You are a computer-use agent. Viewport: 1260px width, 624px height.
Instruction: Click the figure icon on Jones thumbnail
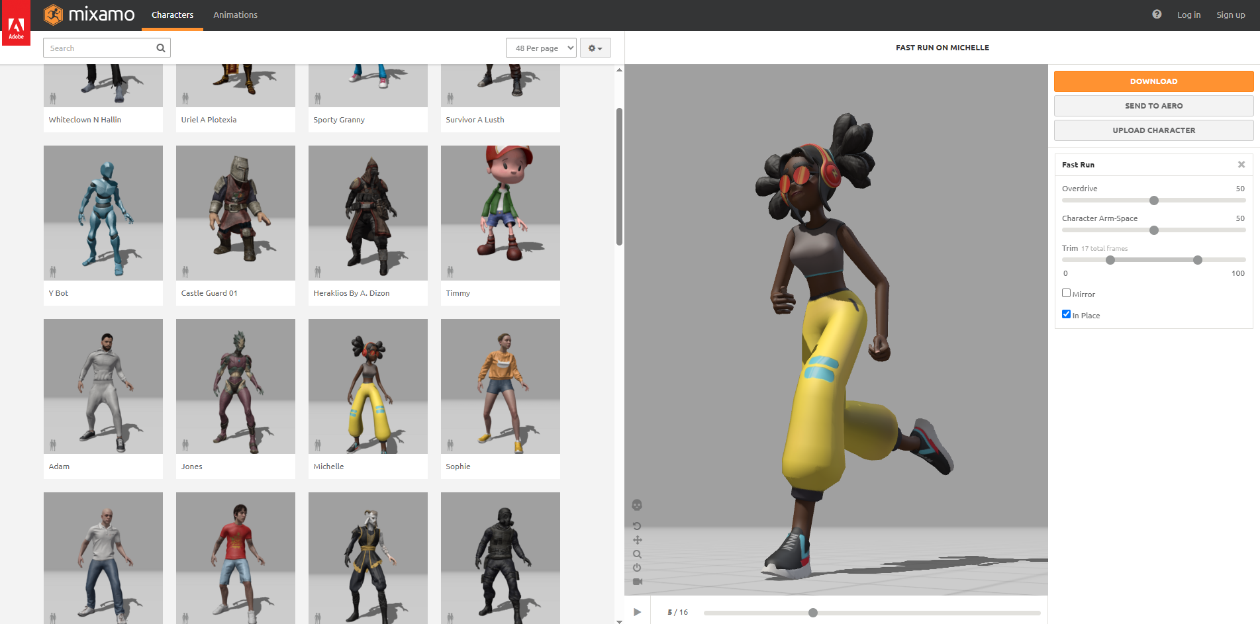coord(185,445)
